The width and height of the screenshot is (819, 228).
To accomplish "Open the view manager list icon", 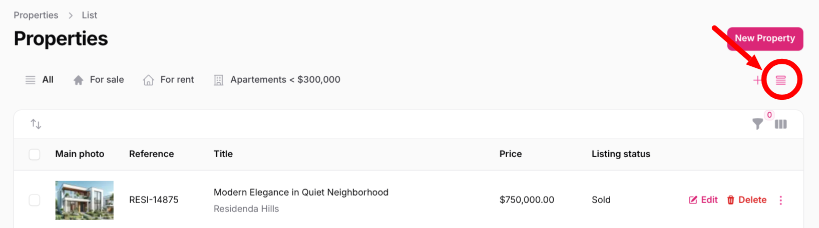I will click(x=780, y=80).
